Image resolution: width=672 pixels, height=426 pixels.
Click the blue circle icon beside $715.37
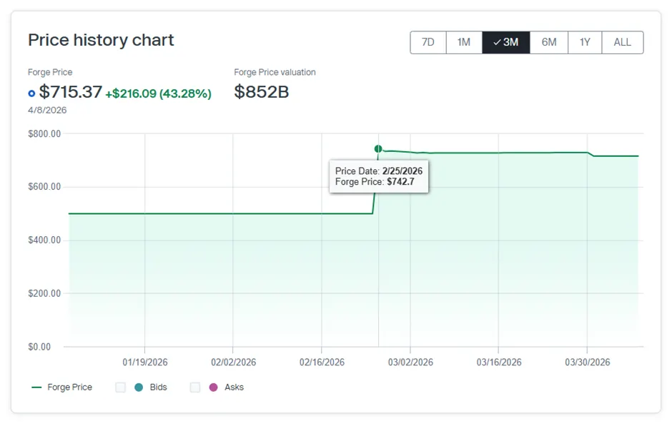click(31, 93)
